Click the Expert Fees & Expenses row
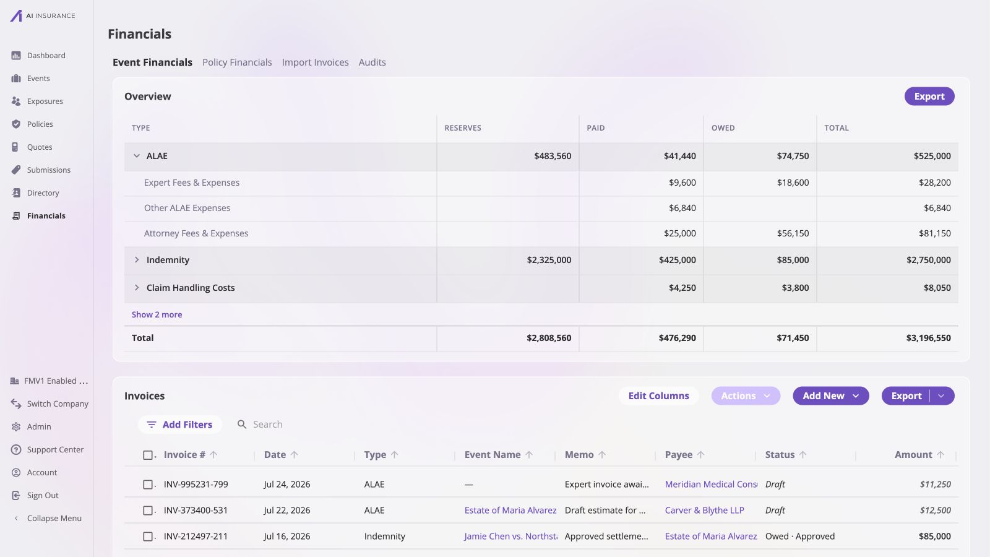Screen dimensions: 990x557 (541, 183)
